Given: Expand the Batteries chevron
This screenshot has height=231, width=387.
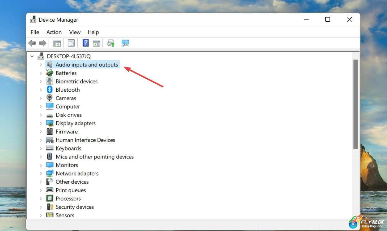Looking at the screenshot, I should (x=41, y=73).
